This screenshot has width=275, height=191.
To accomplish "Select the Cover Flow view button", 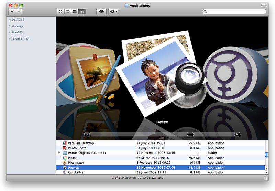I will coord(82,12).
